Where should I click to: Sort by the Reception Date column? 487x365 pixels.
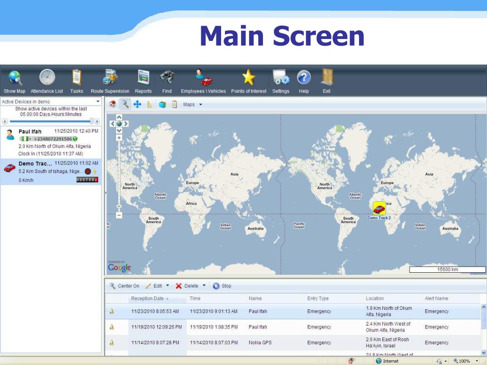[x=157, y=298]
